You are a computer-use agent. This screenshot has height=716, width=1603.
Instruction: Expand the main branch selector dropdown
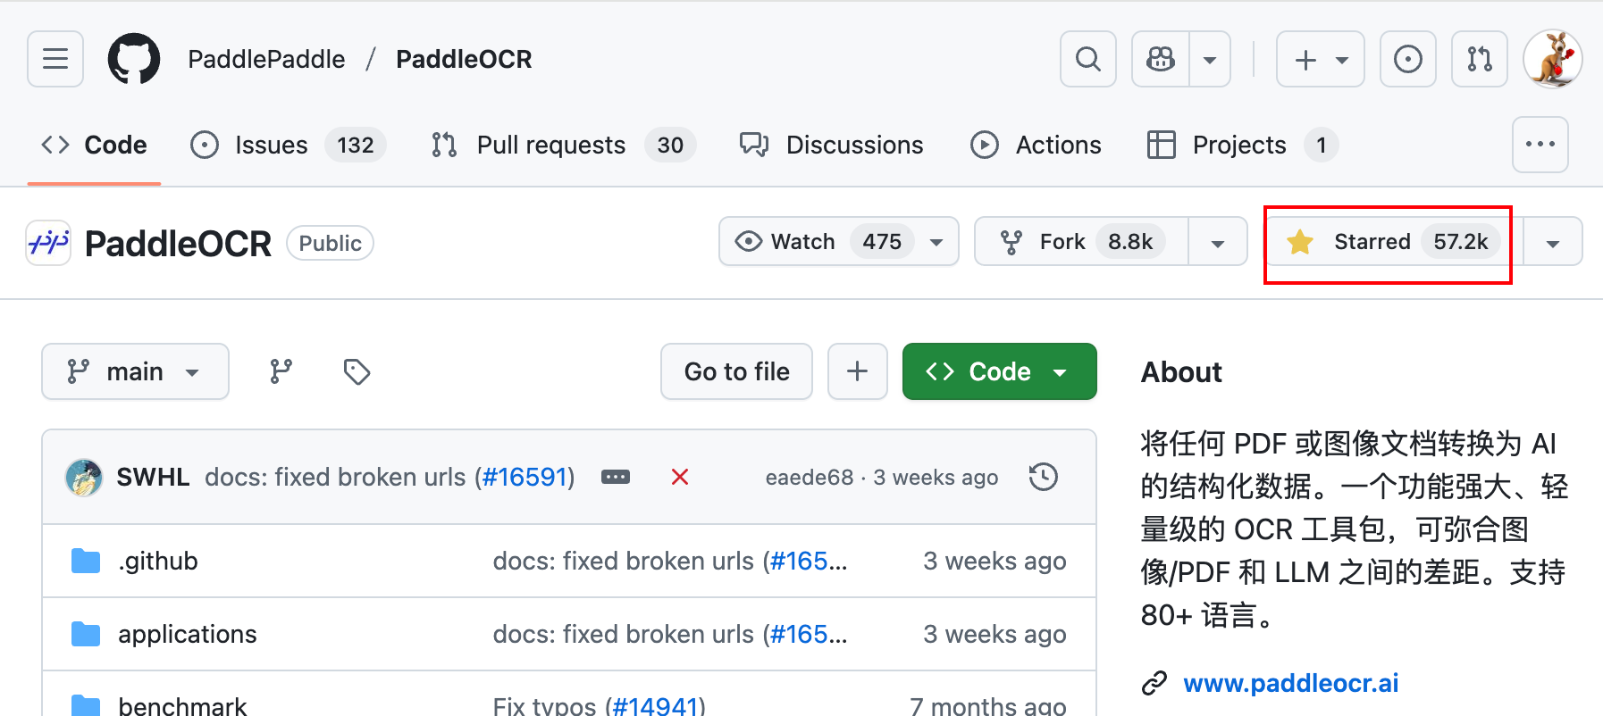[135, 371]
